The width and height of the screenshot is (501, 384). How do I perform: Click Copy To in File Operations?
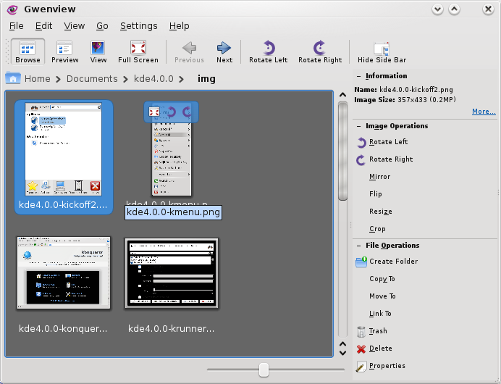(382, 279)
